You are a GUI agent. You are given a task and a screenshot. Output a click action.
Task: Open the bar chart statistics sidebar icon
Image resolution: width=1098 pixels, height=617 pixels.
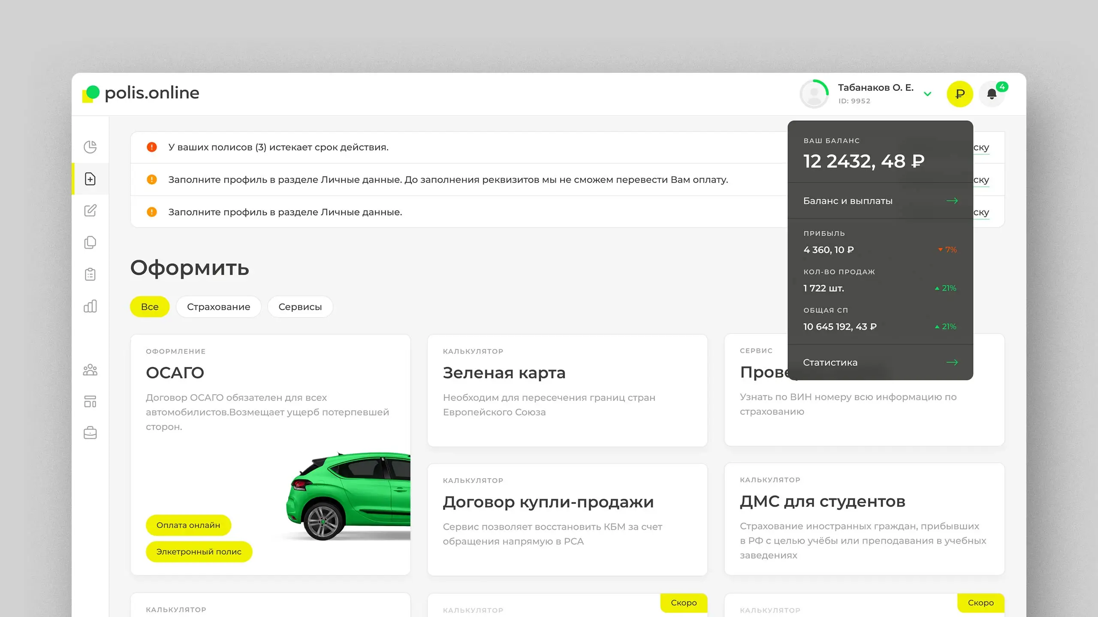[90, 306]
